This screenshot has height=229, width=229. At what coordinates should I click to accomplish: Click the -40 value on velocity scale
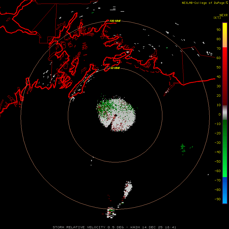coord(218,152)
